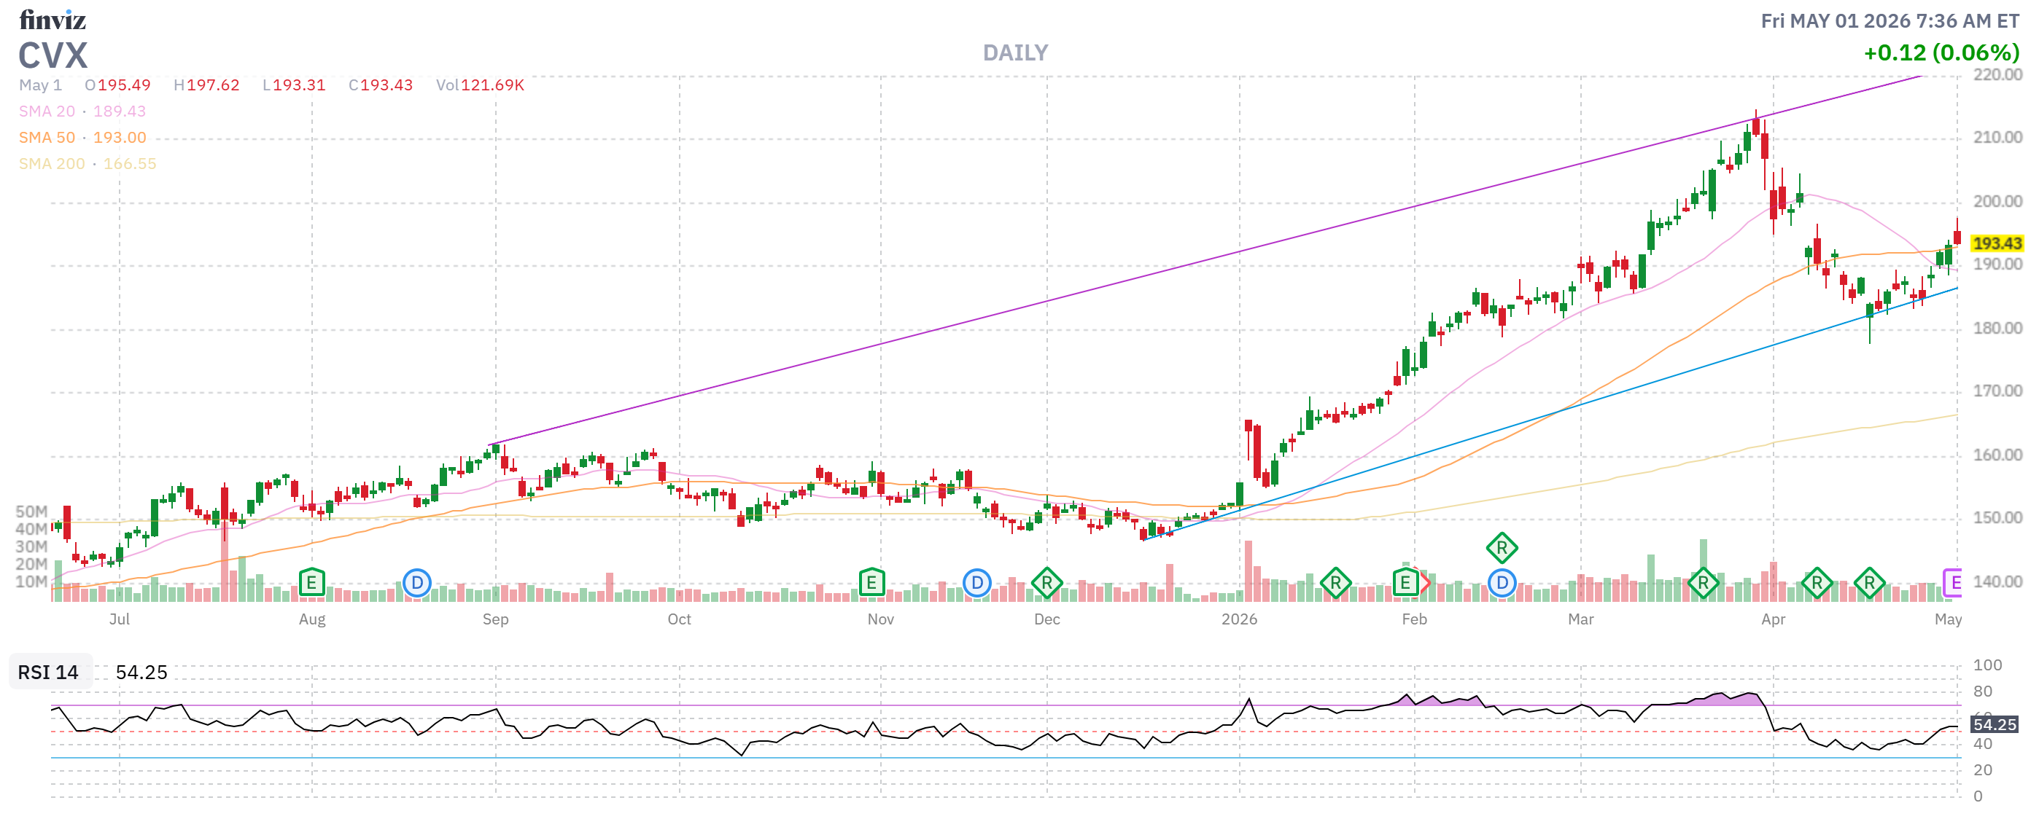Click the CVX ticker symbol
This screenshot has width=2039, height=819.
pos(53,55)
